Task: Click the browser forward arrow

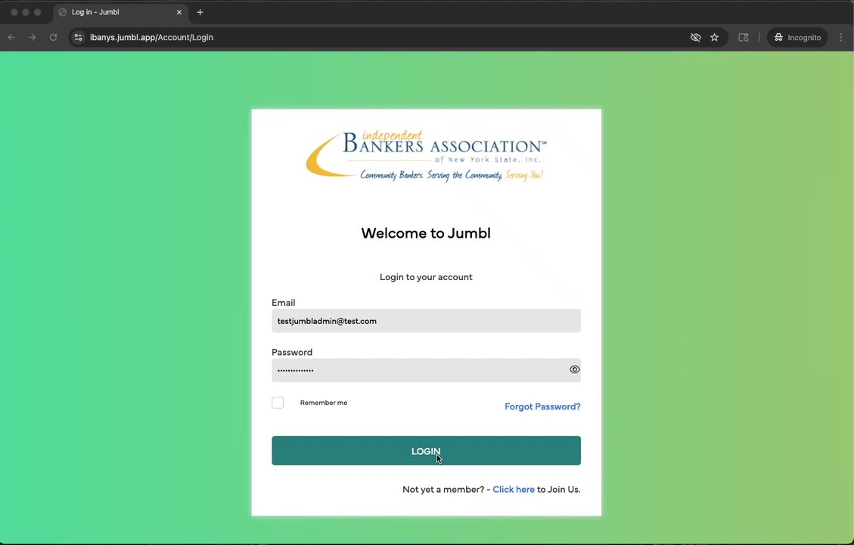Action: (x=32, y=38)
